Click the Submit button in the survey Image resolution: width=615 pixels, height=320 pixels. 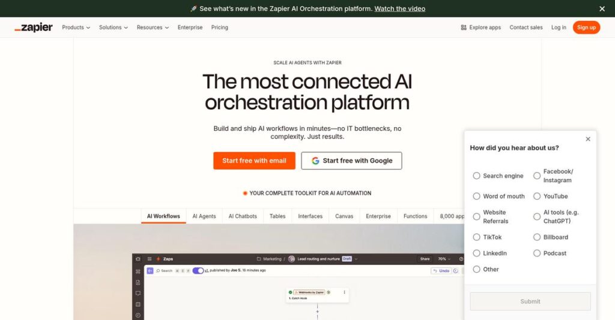[x=530, y=301]
